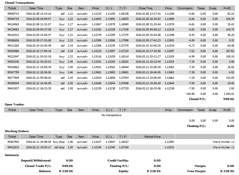Click the Deposit/Withdrawal label

36,161
